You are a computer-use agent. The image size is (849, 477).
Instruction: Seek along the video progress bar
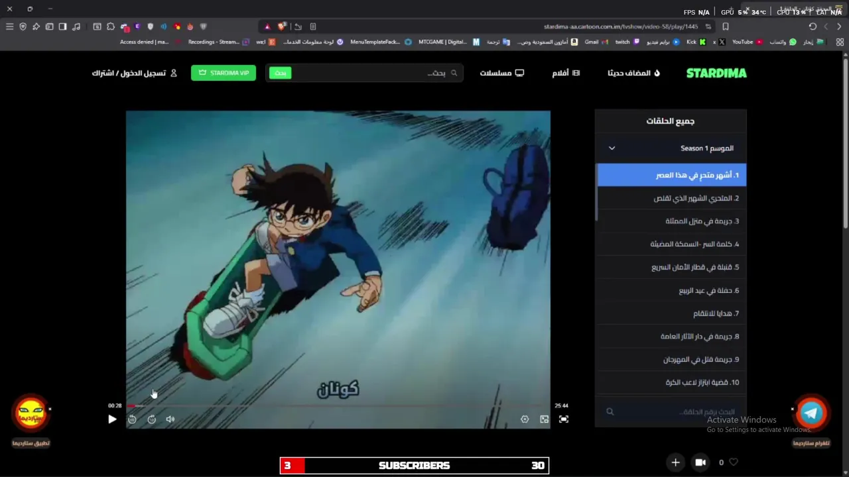[338, 405]
